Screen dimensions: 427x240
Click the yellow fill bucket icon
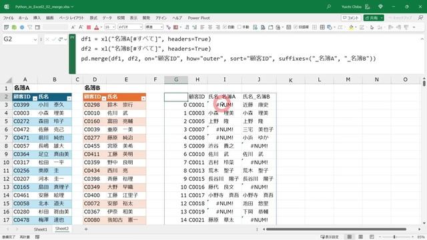[x=351, y=27]
